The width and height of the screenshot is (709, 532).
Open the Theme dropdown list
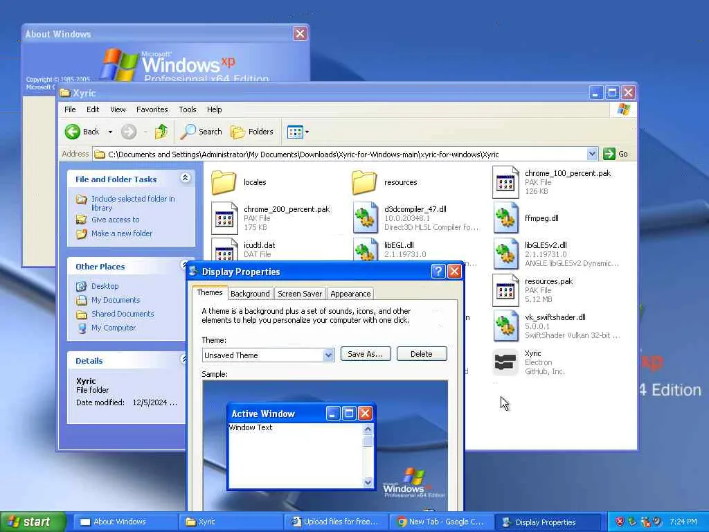pos(329,355)
